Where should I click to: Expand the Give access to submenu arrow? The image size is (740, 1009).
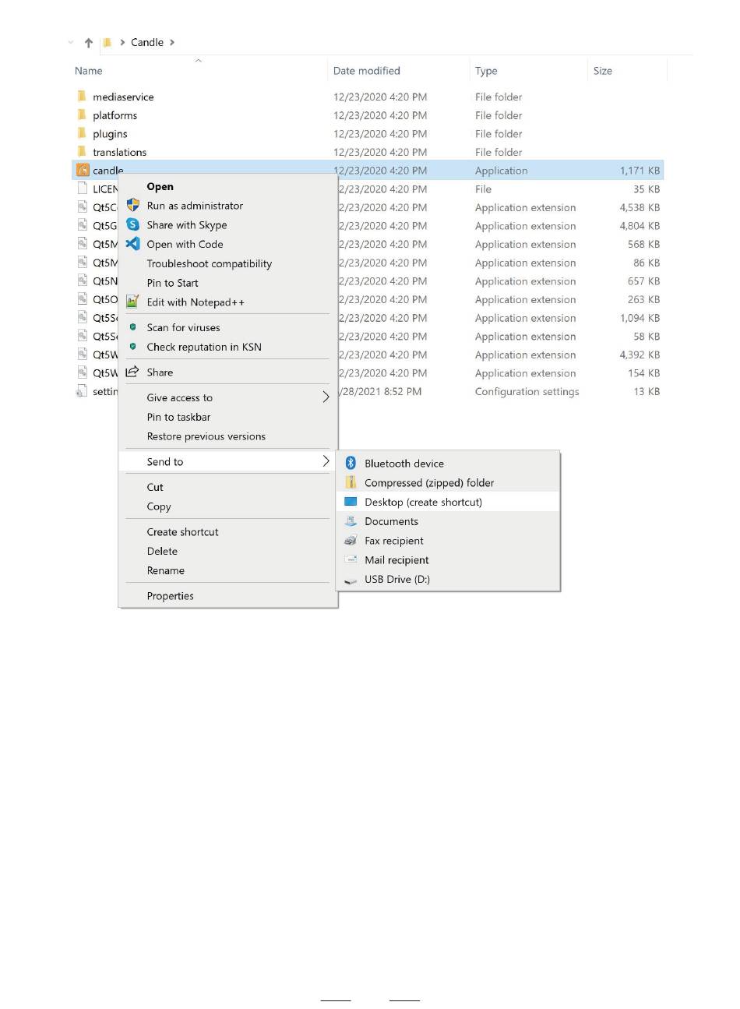pos(326,397)
